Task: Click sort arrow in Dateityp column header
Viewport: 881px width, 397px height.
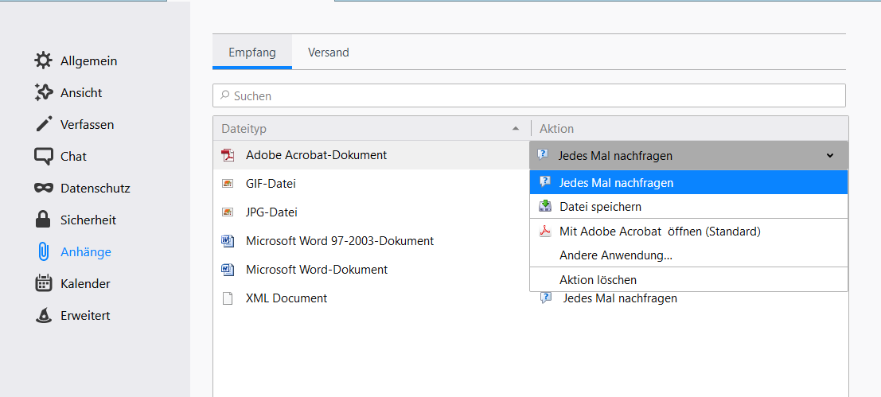Action: pos(516,129)
